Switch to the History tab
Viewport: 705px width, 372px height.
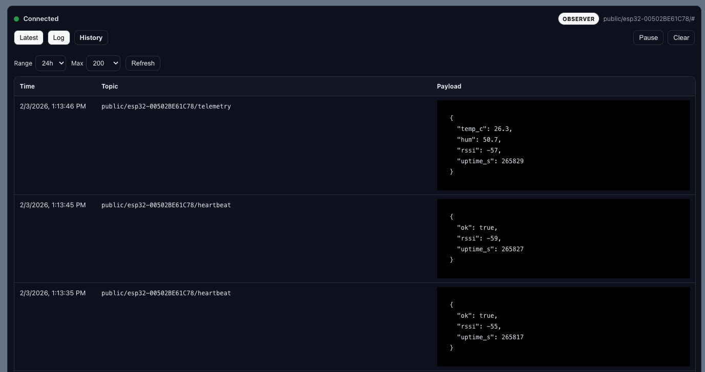point(91,38)
